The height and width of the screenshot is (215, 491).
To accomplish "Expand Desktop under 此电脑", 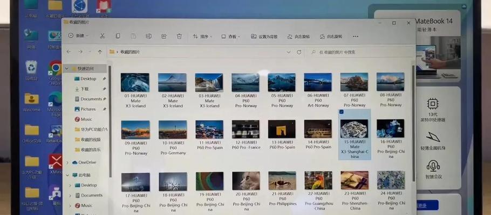I will click(71, 185).
